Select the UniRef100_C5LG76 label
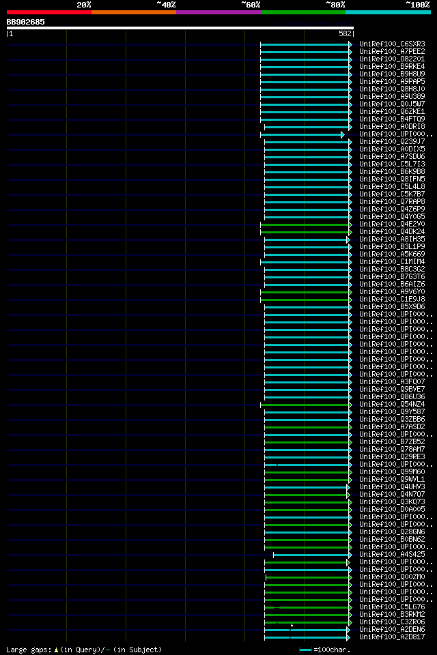 click(x=392, y=607)
